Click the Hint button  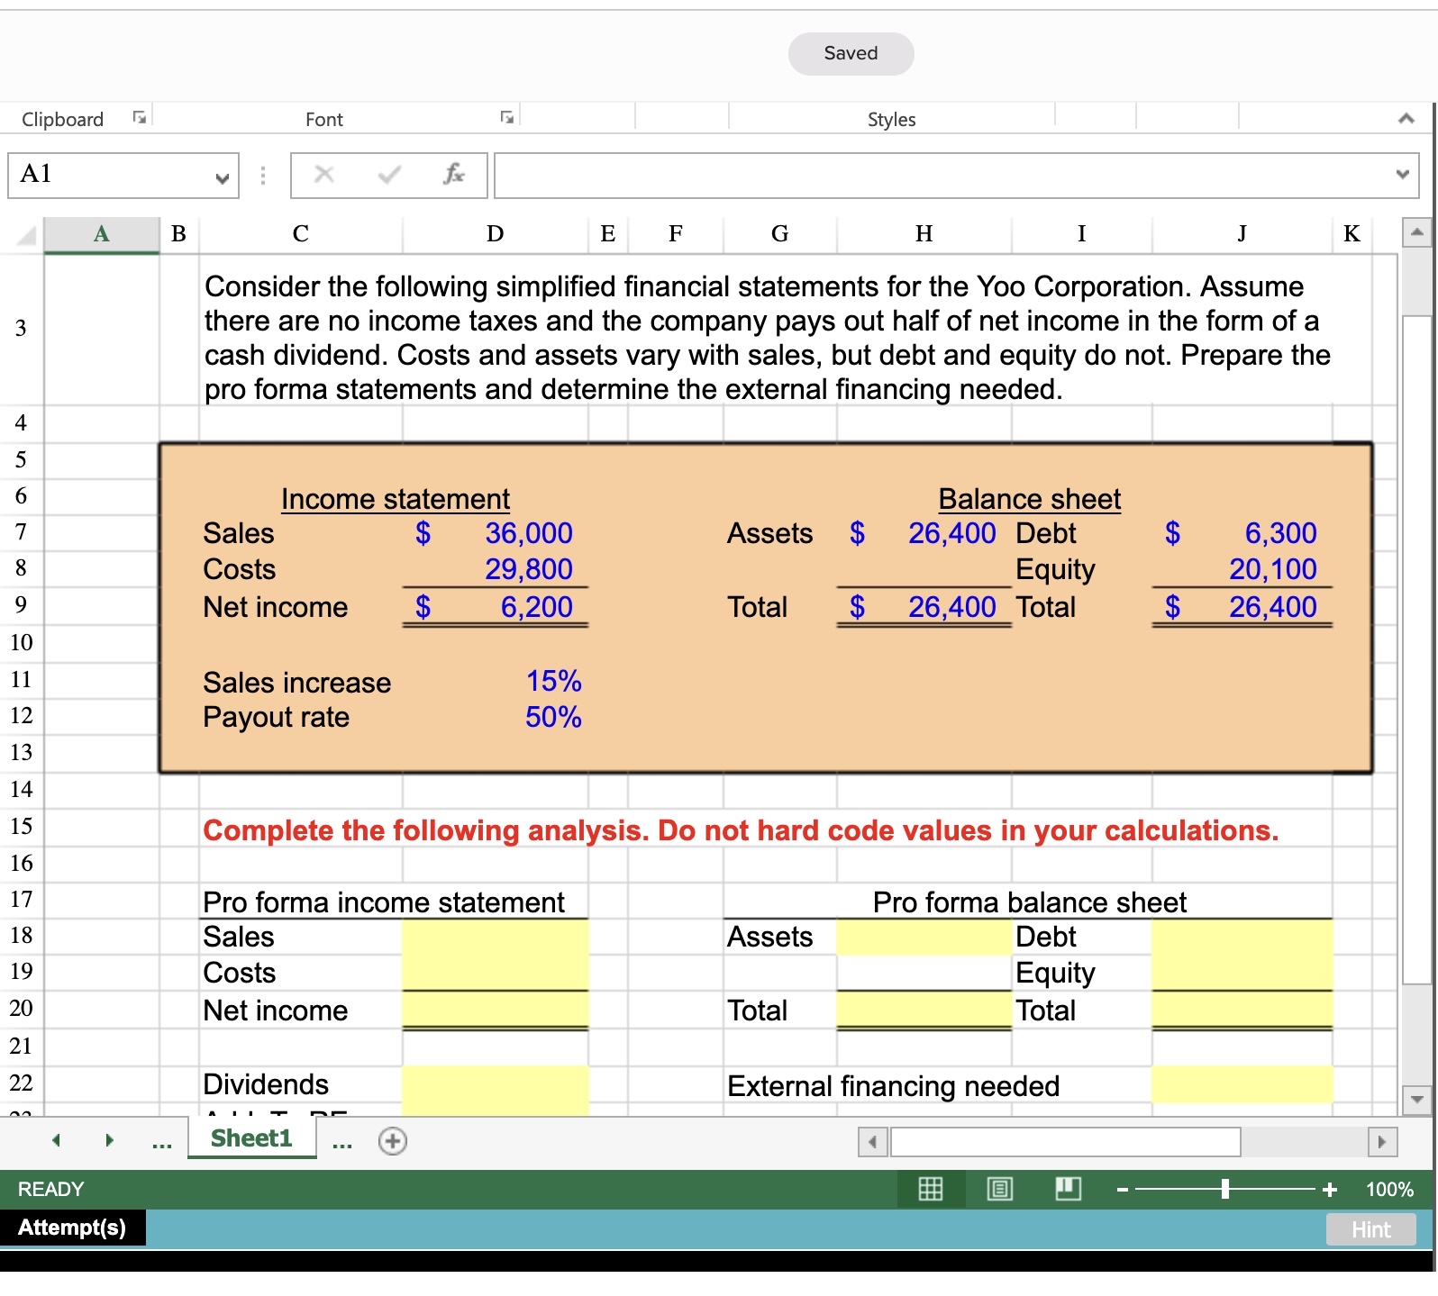[x=1370, y=1229]
